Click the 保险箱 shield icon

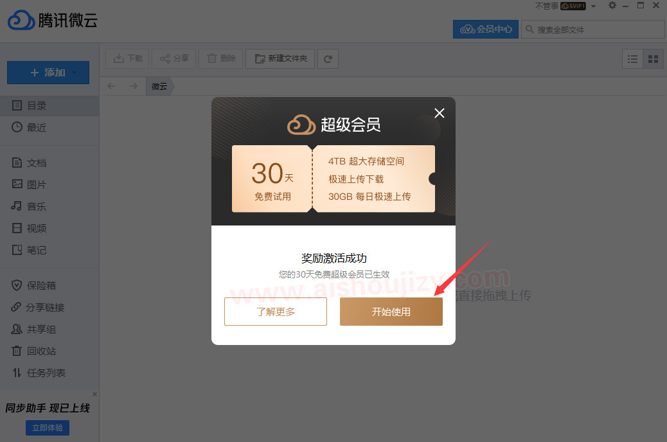pos(17,285)
